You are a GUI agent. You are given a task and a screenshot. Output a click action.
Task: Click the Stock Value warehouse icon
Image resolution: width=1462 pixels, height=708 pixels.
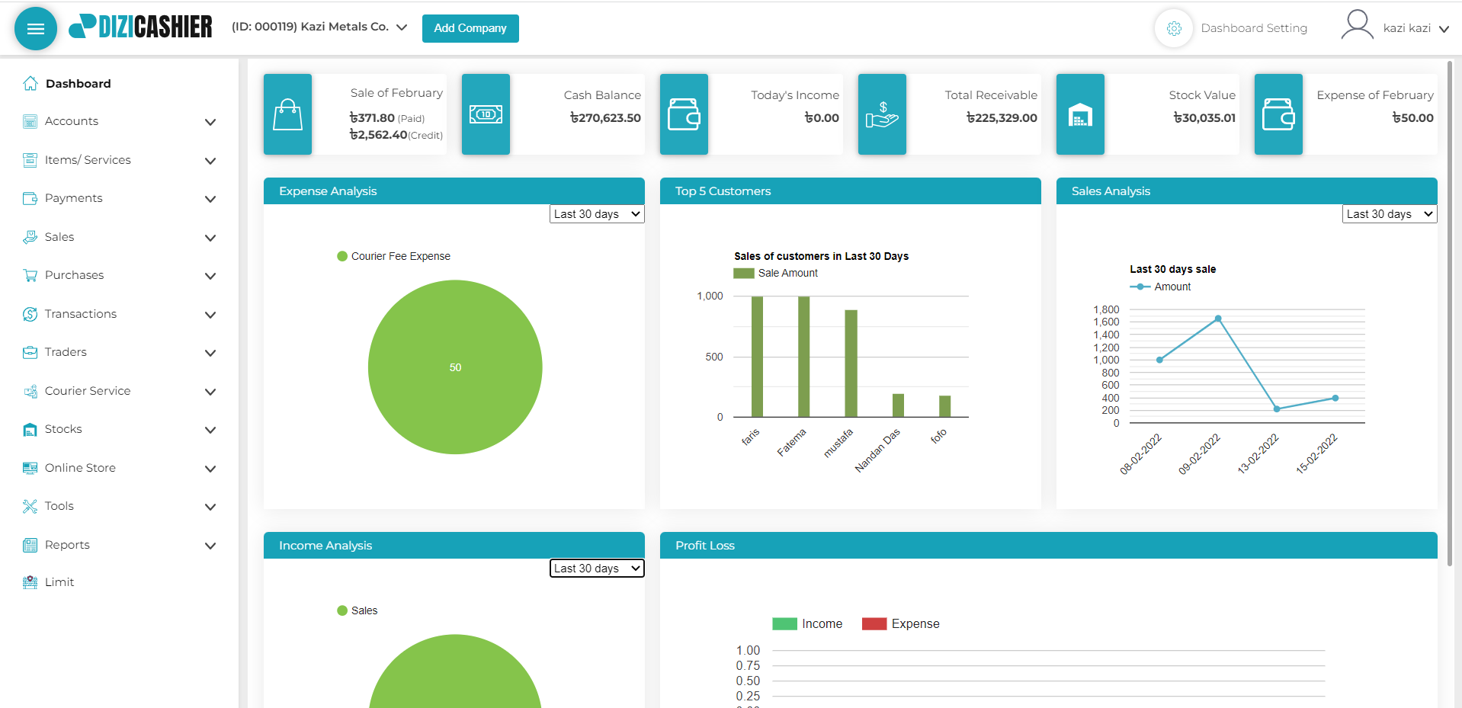click(x=1080, y=115)
